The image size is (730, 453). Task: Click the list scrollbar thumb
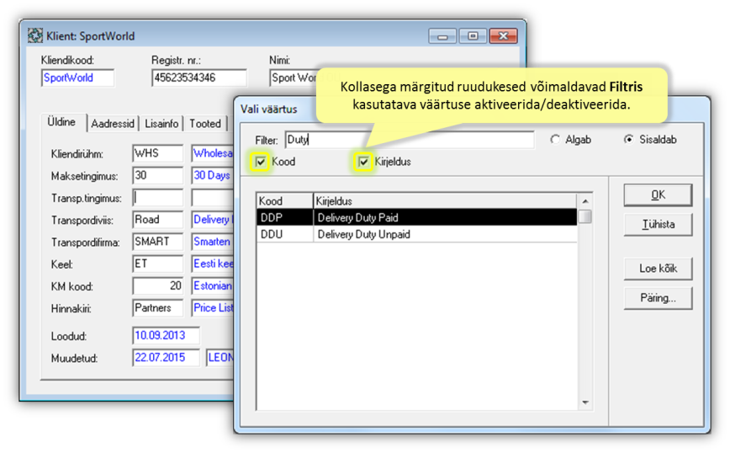pos(585,216)
